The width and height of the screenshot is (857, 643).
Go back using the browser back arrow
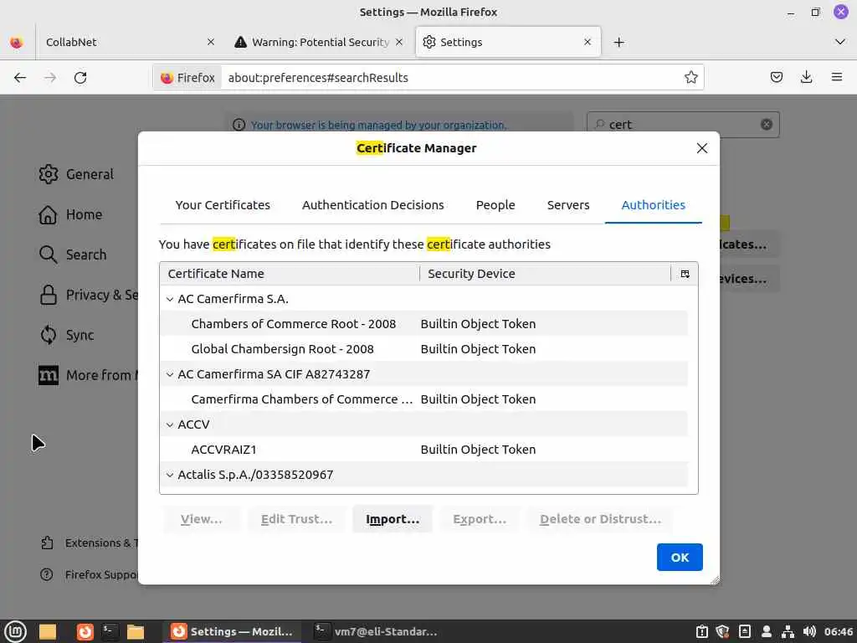[20, 78]
